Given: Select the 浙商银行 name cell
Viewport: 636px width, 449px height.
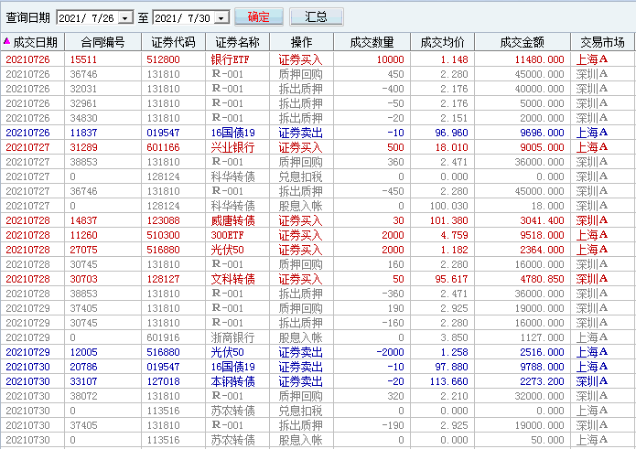Looking at the screenshot, I should click(x=232, y=337).
